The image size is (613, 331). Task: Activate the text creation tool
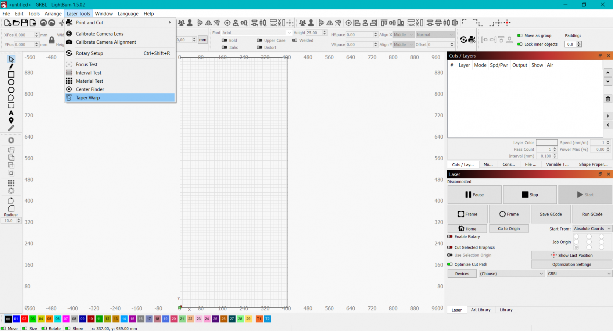pos(11,113)
